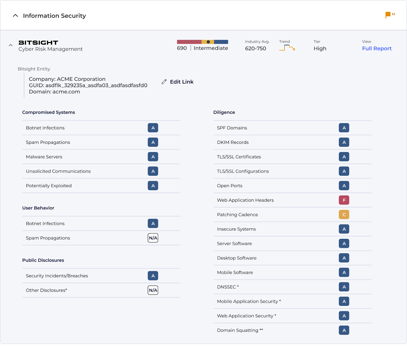Click the N/A badge for Other Disclosures
407x346 pixels.
153,290
